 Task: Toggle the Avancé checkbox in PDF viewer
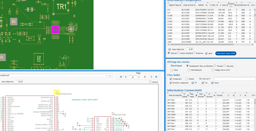click(x=150, y=82)
